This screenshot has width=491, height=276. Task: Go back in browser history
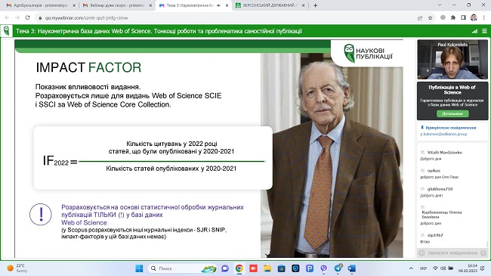point(8,17)
